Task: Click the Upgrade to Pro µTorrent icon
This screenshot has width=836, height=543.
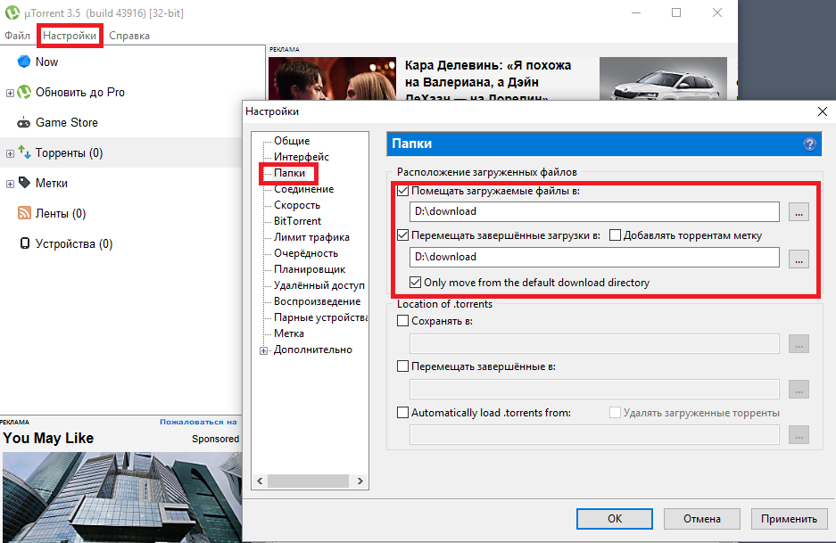Action: pyautogui.click(x=25, y=92)
